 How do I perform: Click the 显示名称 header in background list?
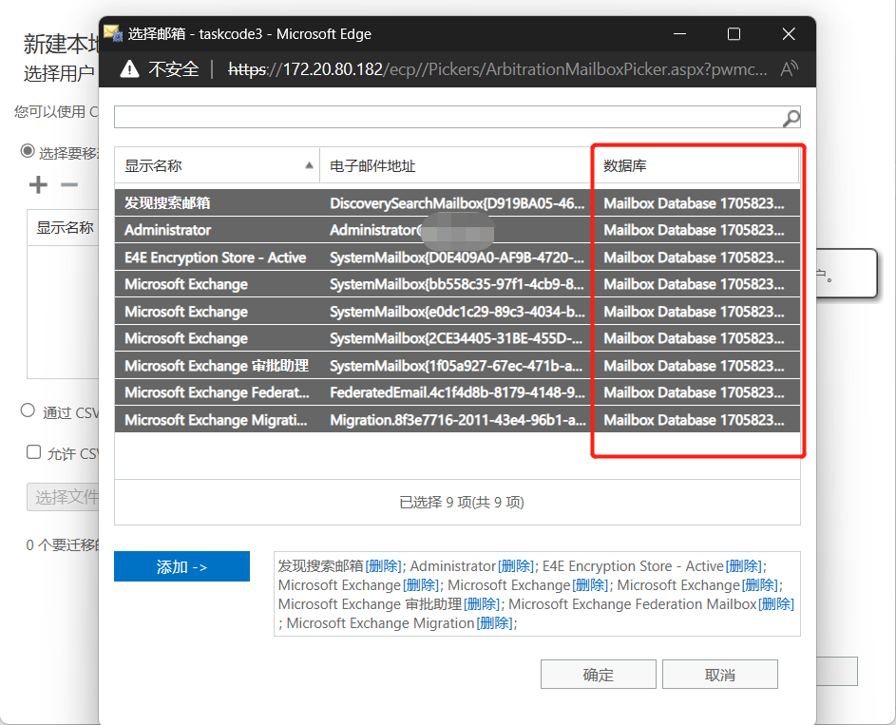(x=65, y=227)
